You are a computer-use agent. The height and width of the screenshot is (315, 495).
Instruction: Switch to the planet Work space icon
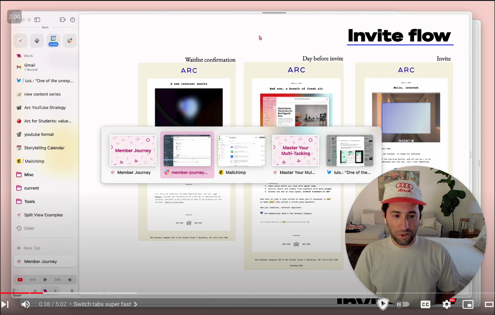(x=45, y=291)
